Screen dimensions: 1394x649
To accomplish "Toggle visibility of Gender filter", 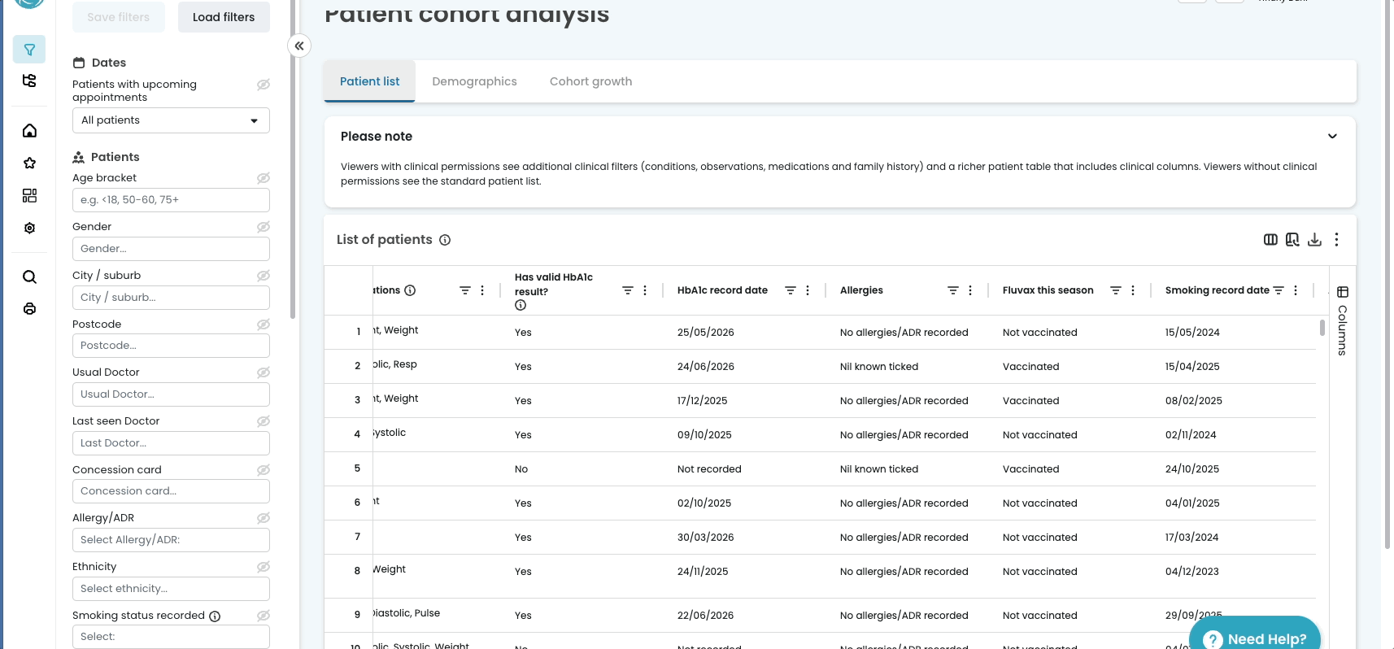I will tap(264, 227).
